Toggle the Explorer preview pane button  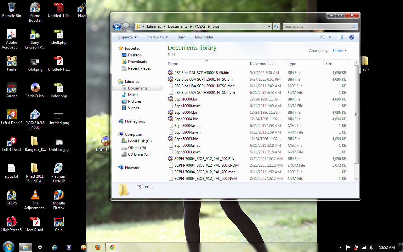click(x=340, y=37)
